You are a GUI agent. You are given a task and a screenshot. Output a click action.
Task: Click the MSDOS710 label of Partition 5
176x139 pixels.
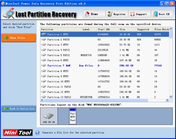point(86,55)
